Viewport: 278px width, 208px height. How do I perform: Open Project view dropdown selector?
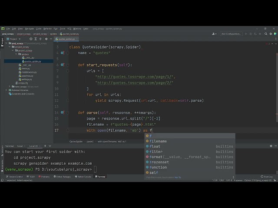[13, 39]
